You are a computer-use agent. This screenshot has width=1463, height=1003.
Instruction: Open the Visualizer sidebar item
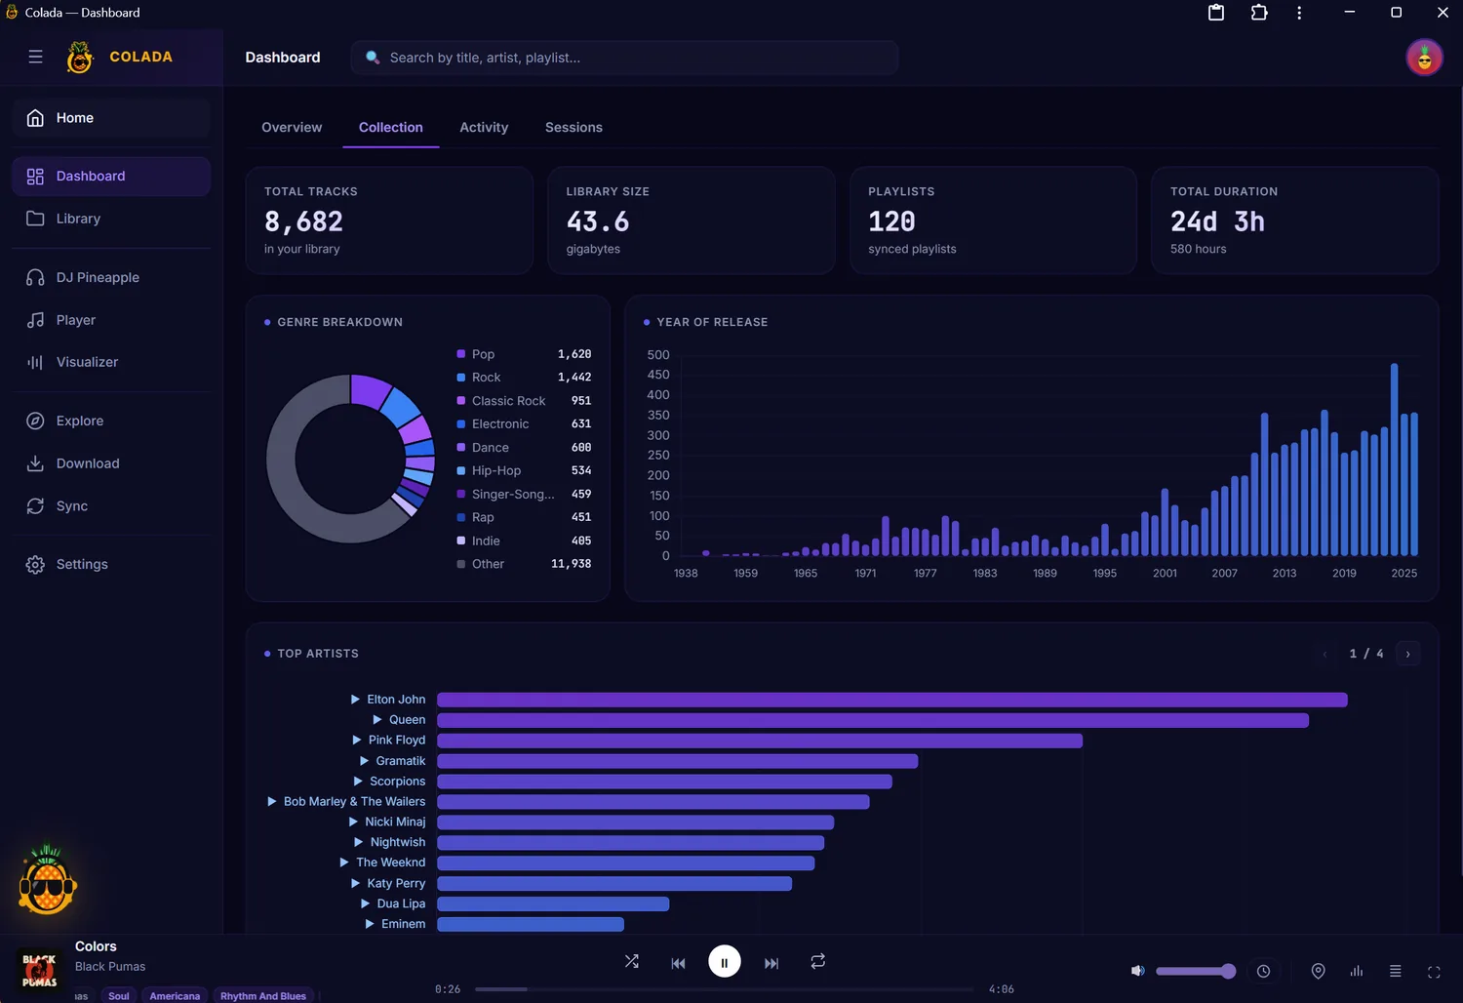coord(111,362)
